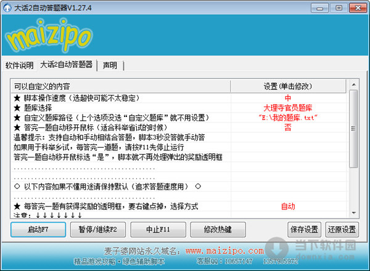Click the 精品游戏攻略·绿色辅助脚本 text
Image resolution: width=370 pixels, height=271 pixels.
(x=119, y=261)
